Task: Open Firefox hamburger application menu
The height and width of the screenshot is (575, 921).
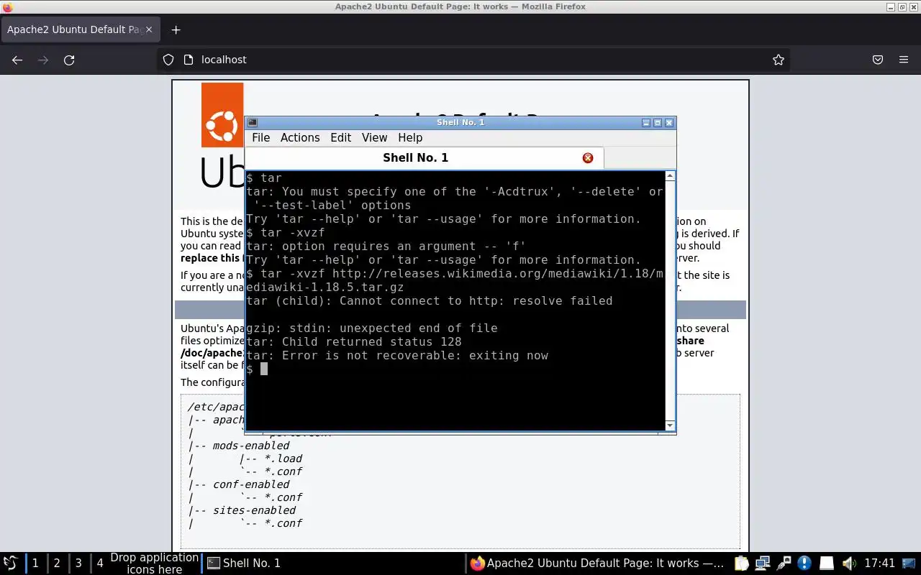Action: point(904,60)
